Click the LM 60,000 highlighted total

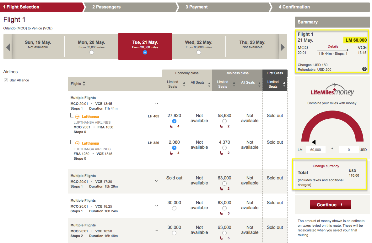[355, 40]
